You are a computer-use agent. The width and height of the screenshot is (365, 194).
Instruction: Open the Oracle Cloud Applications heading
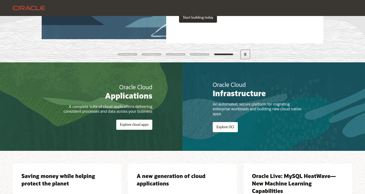coord(129,92)
